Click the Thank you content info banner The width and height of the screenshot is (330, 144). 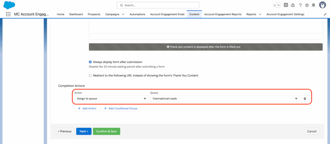click(206, 47)
